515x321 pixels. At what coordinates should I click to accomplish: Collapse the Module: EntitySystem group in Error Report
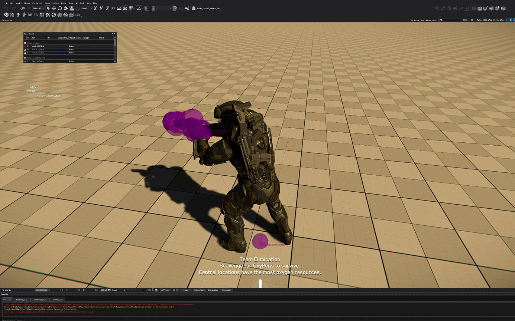[25, 58]
